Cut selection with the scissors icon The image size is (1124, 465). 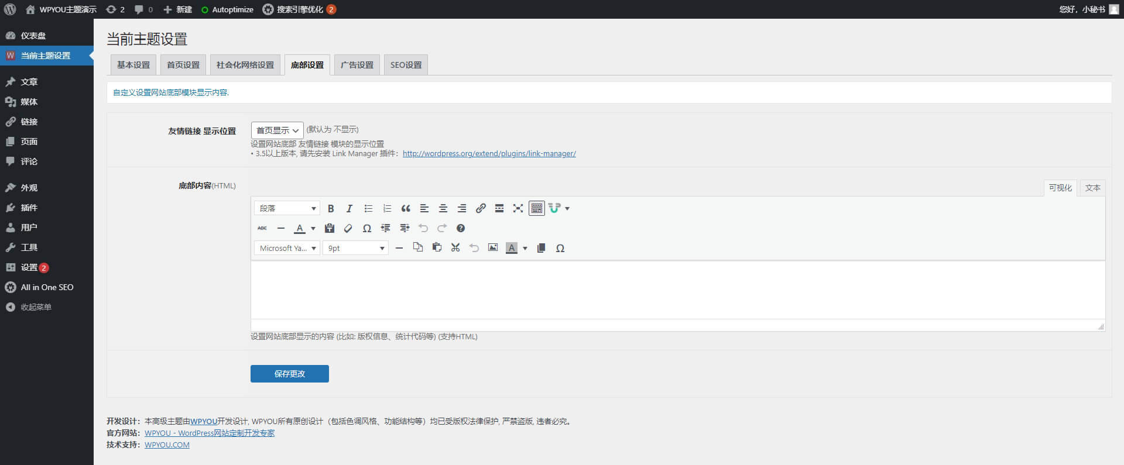pos(455,248)
